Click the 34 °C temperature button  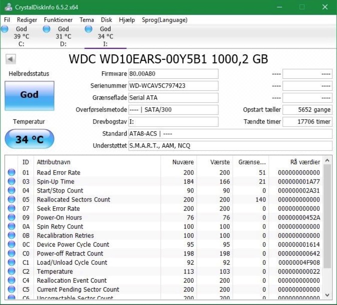click(29, 139)
